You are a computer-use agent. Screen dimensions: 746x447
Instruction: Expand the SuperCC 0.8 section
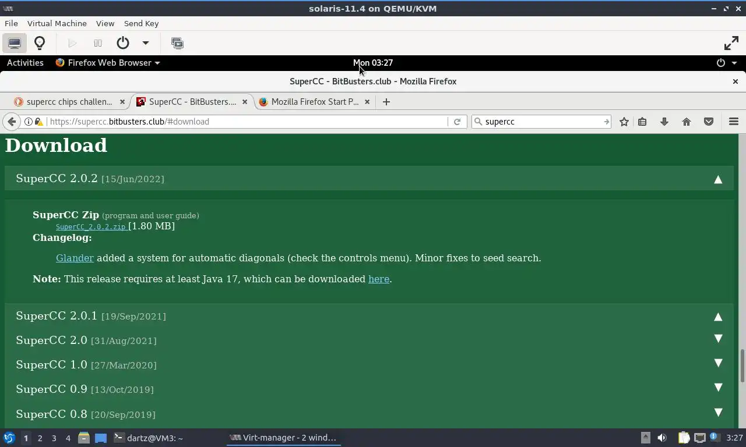[718, 413]
